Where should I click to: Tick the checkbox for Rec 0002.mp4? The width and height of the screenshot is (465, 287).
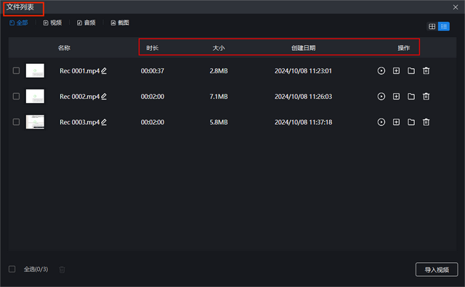click(x=16, y=97)
